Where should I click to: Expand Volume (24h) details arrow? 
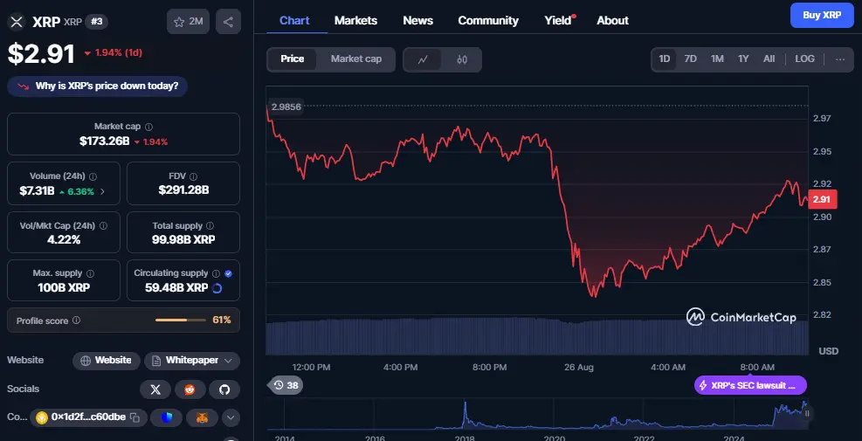pos(102,191)
